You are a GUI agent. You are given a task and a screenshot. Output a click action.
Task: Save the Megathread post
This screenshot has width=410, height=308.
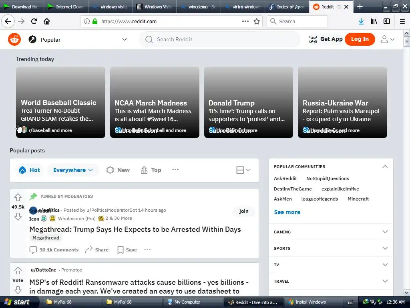[127, 250]
